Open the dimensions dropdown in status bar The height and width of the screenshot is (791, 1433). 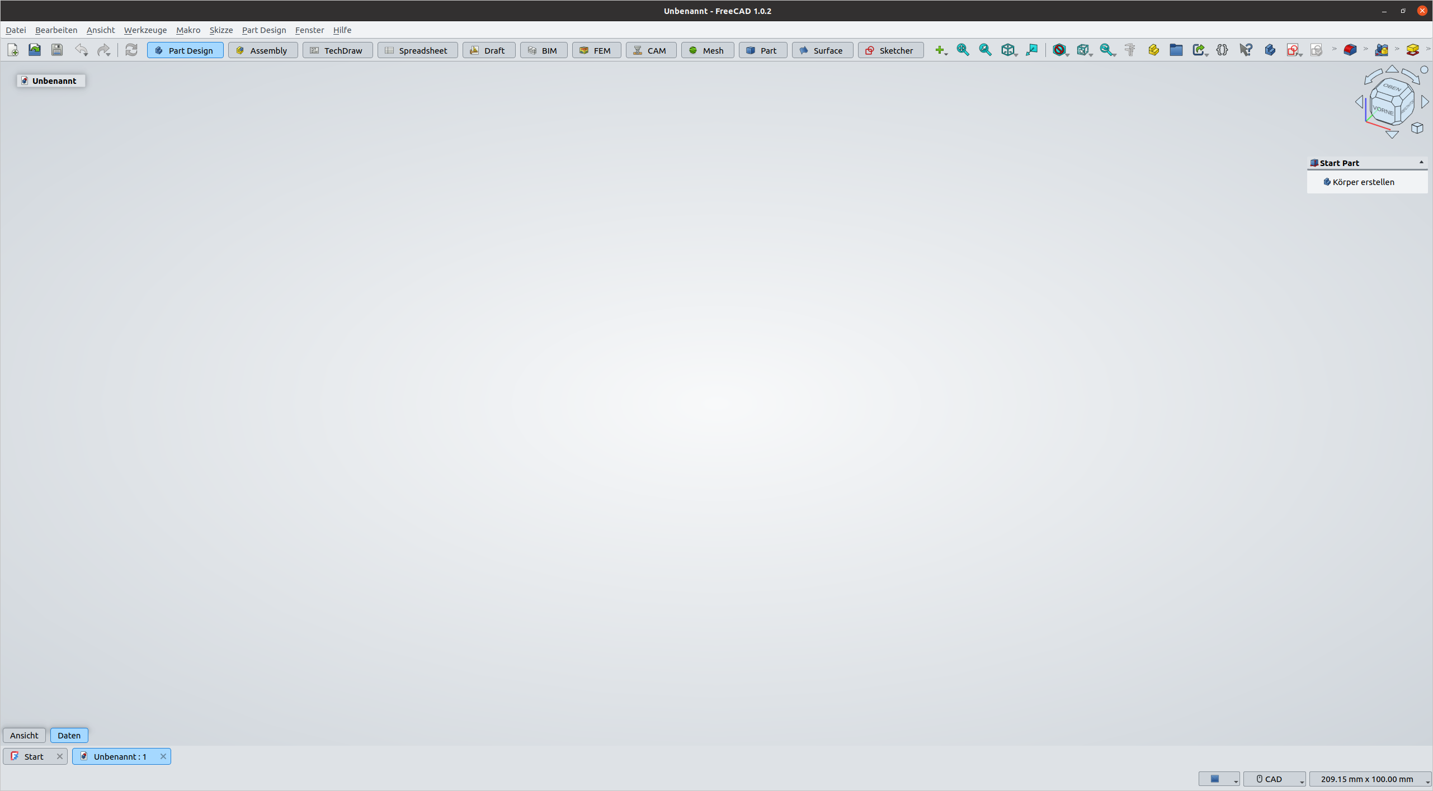tap(1369, 779)
